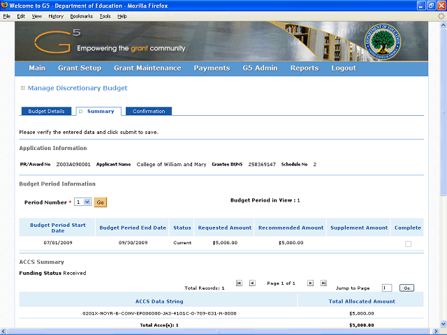Open the Reports navigation item
The height and width of the screenshot is (335, 447).
coord(304,68)
